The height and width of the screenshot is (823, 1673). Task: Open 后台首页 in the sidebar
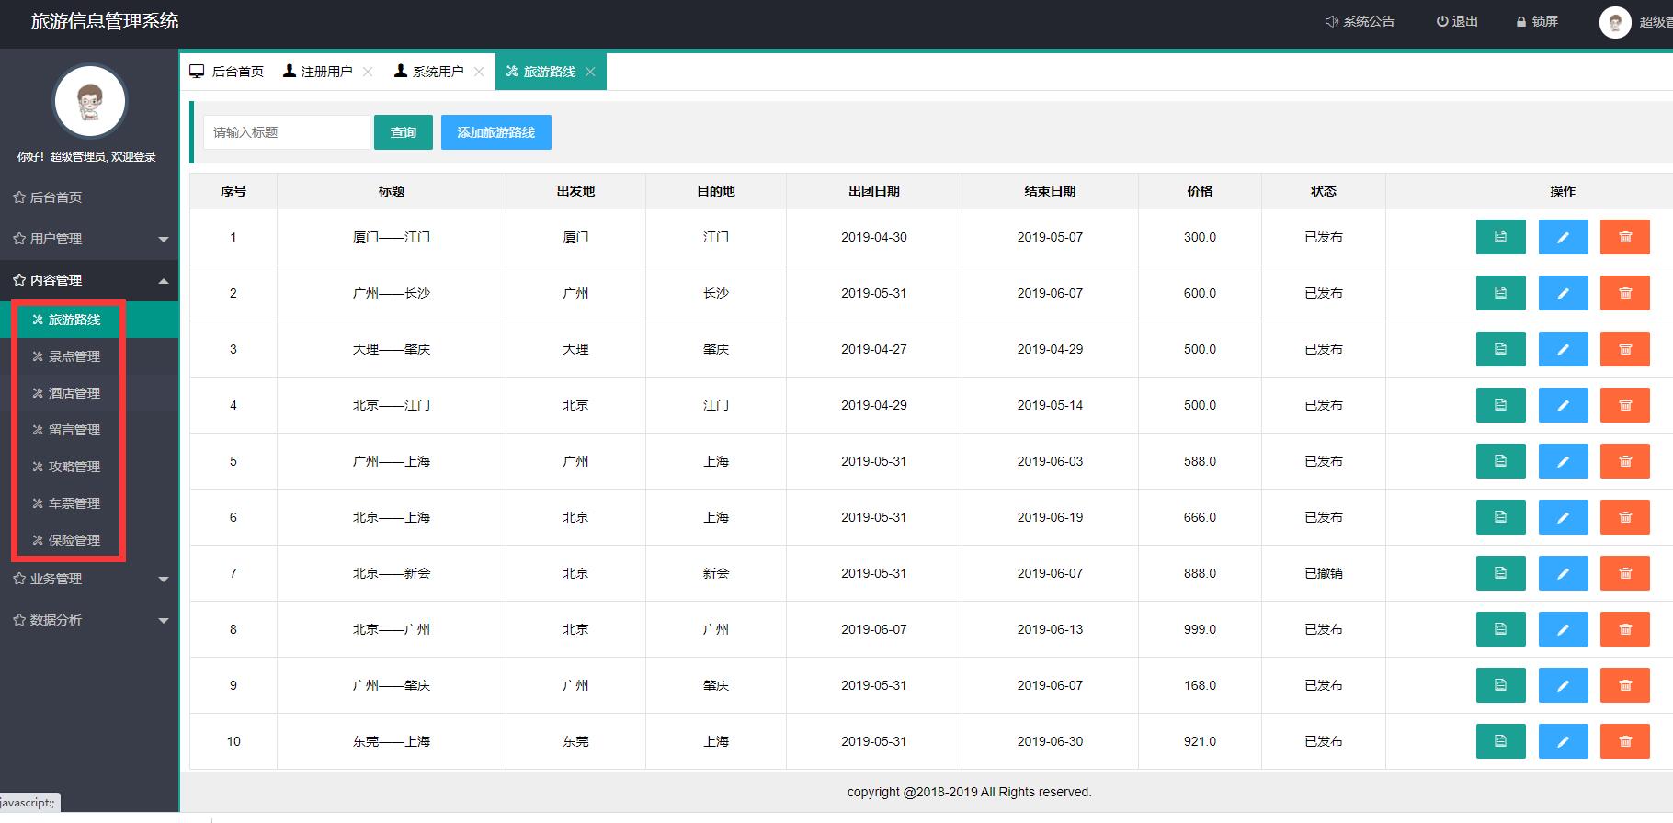[x=89, y=197]
